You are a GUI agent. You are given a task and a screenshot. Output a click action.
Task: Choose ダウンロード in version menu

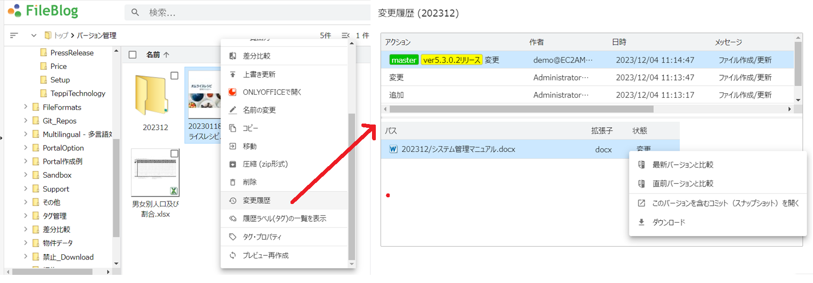coord(718,222)
